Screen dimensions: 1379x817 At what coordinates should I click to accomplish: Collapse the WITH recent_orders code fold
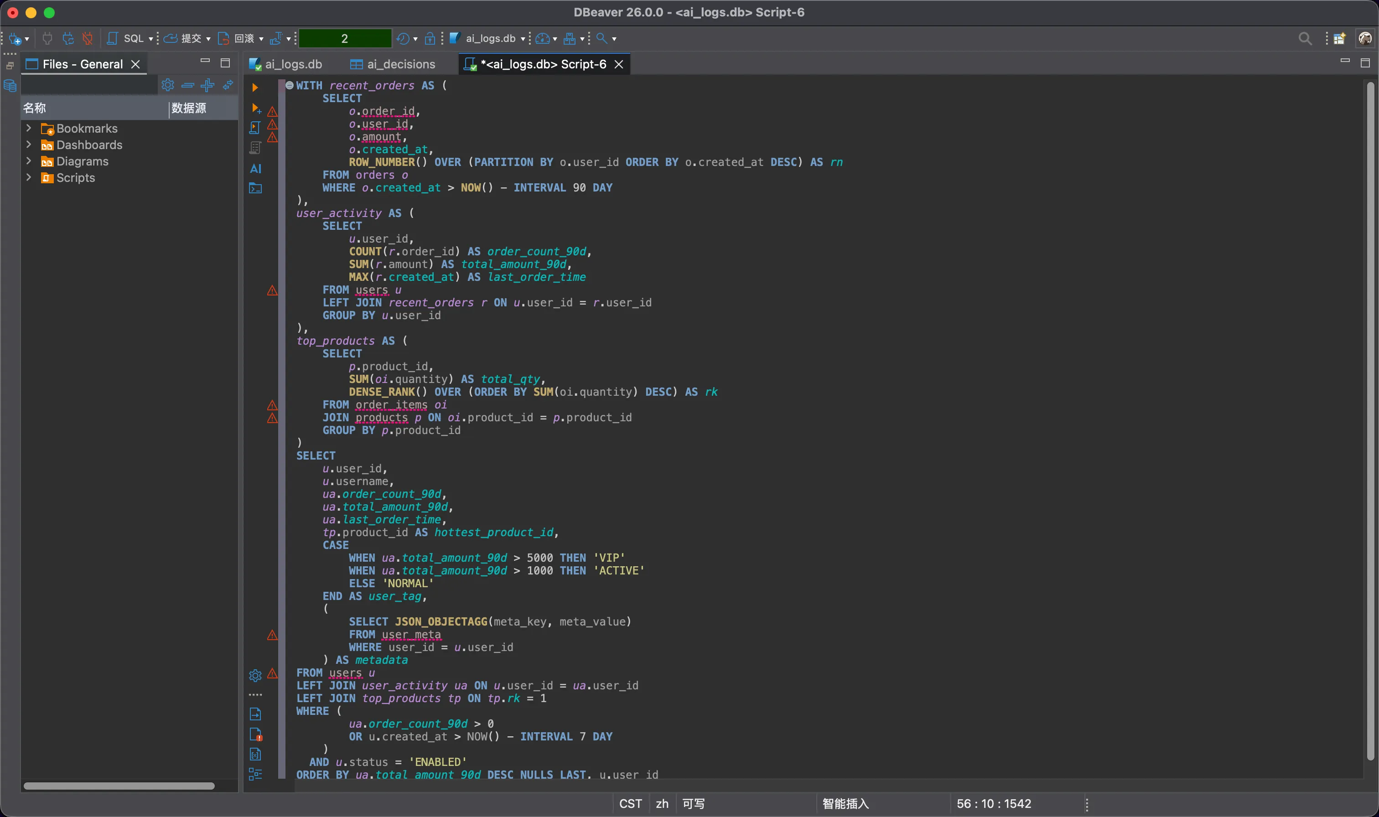(x=290, y=85)
